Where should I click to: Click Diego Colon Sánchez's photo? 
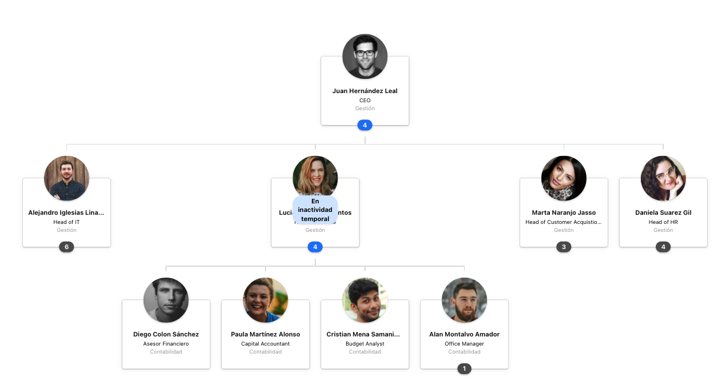166,300
